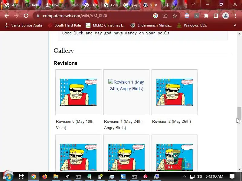Click the Gallery heading
Image resolution: width=242 pixels, height=181 pixels.
point(64,51)
